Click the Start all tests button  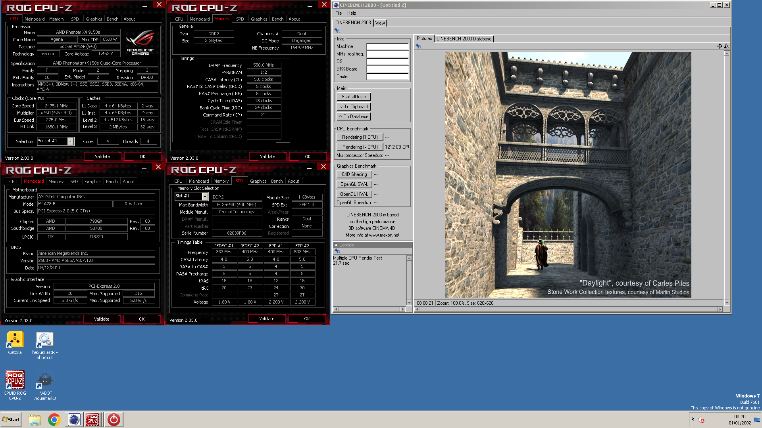pyautogui.click(x=354, y=97)
